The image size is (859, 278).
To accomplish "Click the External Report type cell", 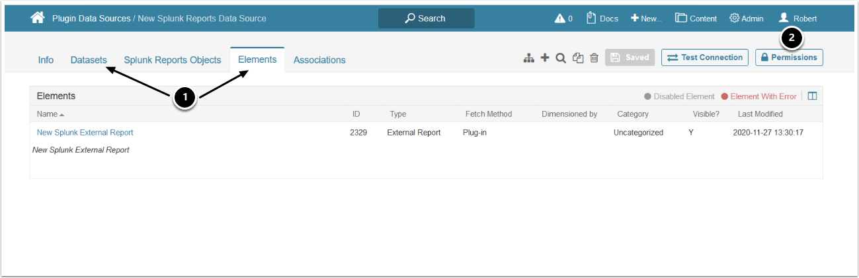I will (414, 133).
